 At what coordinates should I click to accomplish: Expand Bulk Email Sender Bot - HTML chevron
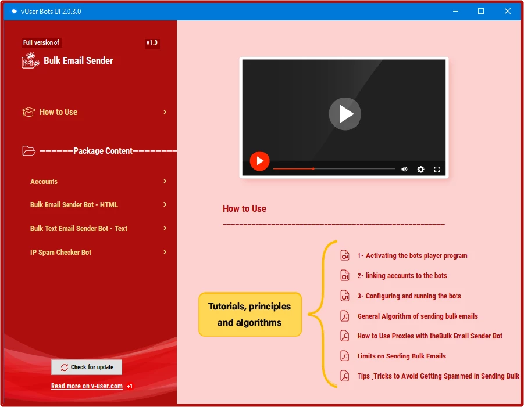(165, 204)
